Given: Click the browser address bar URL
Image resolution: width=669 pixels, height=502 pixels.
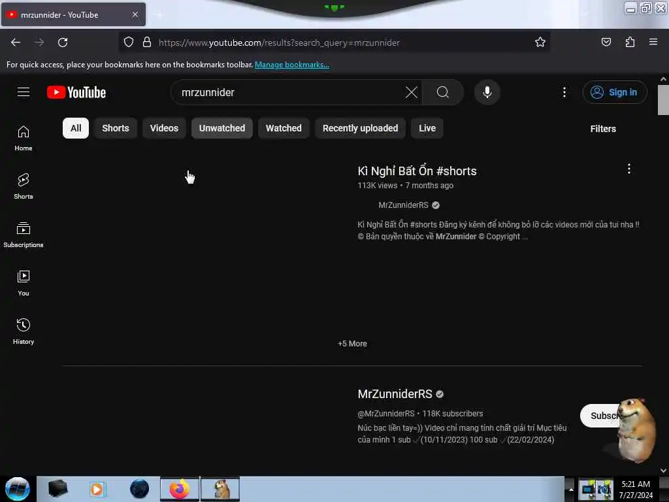Looking at the screenshot, I should tap(280, 42).
